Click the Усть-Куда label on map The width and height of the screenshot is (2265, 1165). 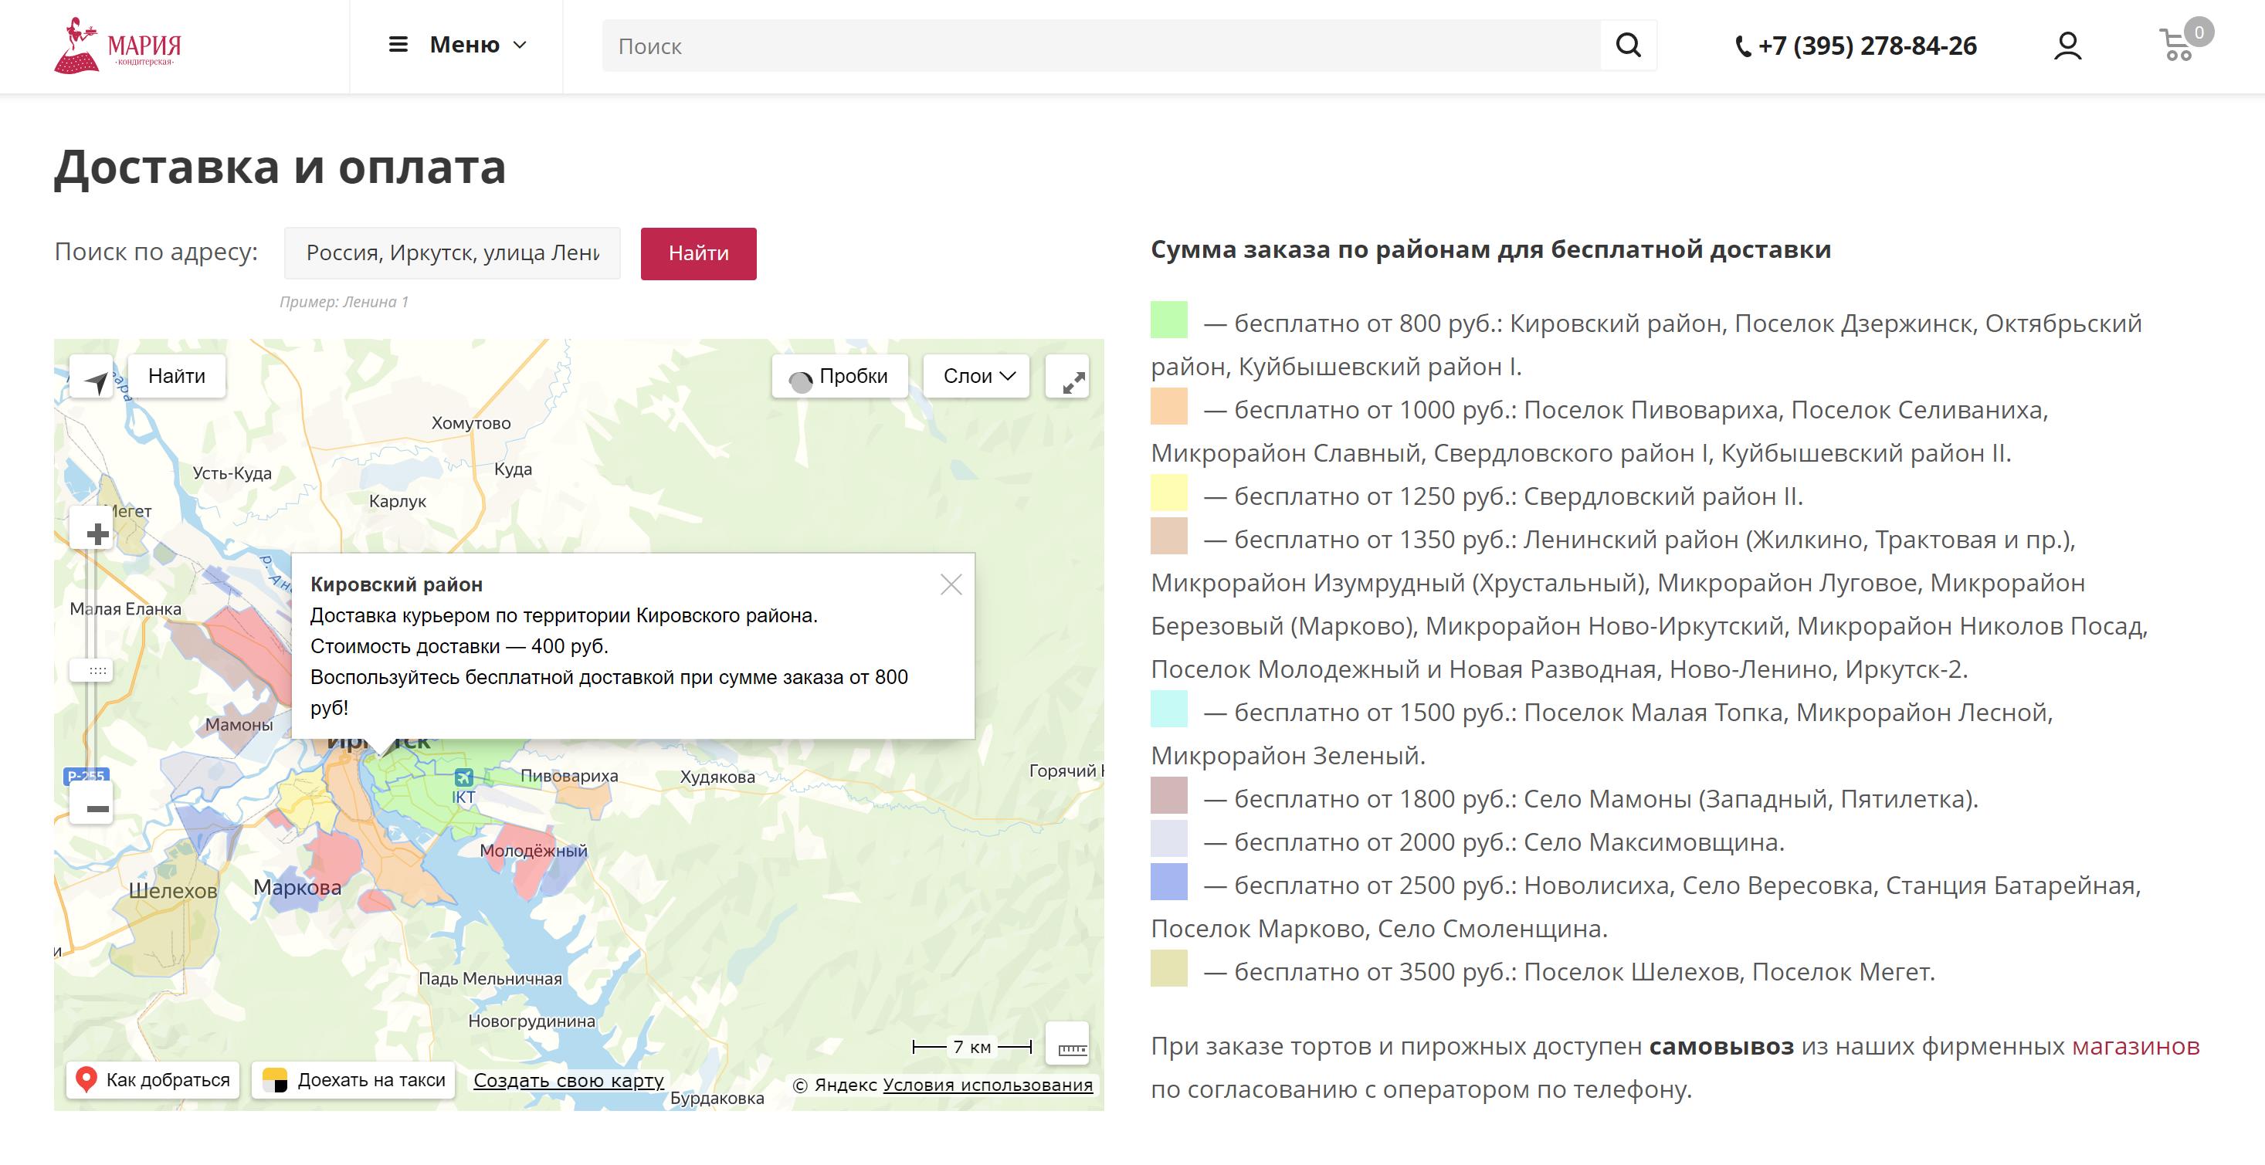click(x=232, y=473)
